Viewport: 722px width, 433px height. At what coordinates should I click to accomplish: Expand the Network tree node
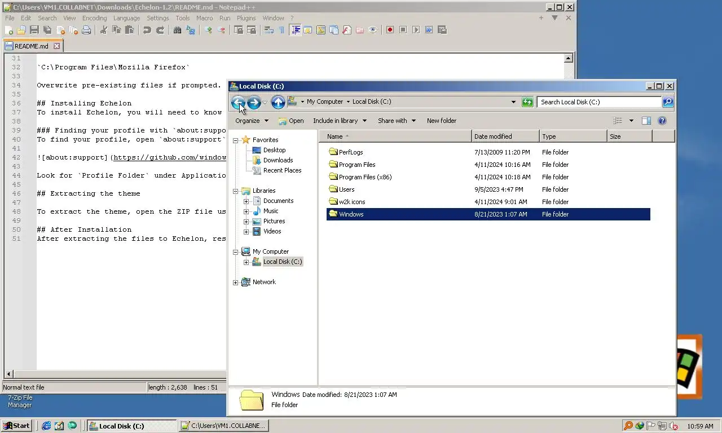(x=236, y=282)
